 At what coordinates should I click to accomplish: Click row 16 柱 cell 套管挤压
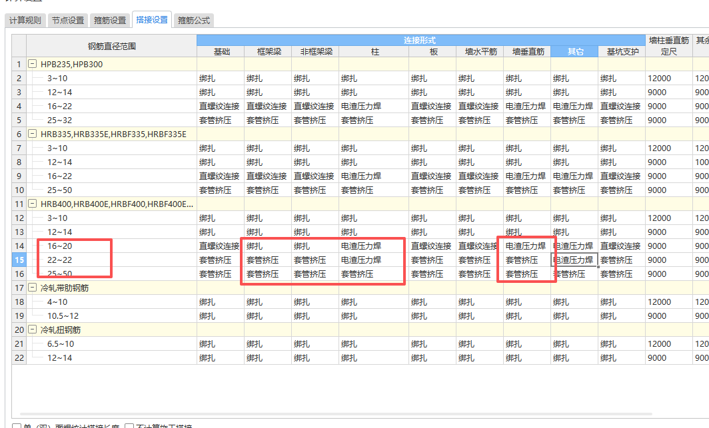(x=374, y=274)
